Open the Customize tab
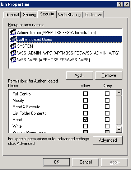Viewport: 131px width, 170px height. coord(93,15)
